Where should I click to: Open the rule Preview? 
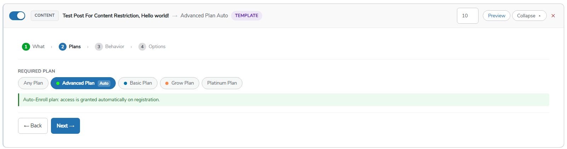[496, 16]
